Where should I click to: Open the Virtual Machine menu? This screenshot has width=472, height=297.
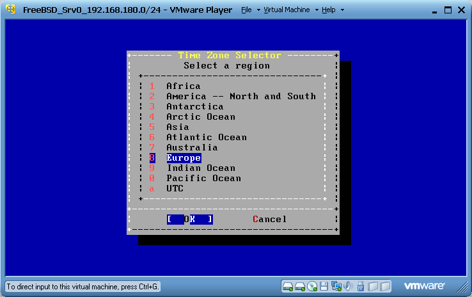coord(287,10)
